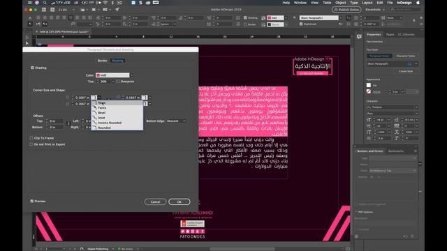This screenshot has width=447, height=251.
Task: Click the top-right corner size field
Action: [x=133, y=98]
